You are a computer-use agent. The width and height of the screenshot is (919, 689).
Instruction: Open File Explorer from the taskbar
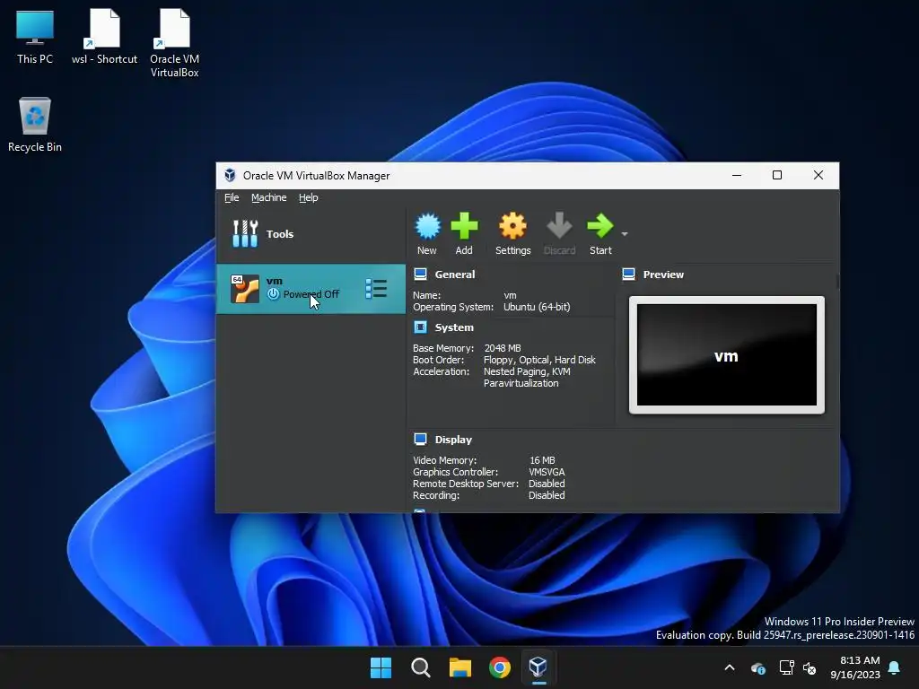point(460,667)
